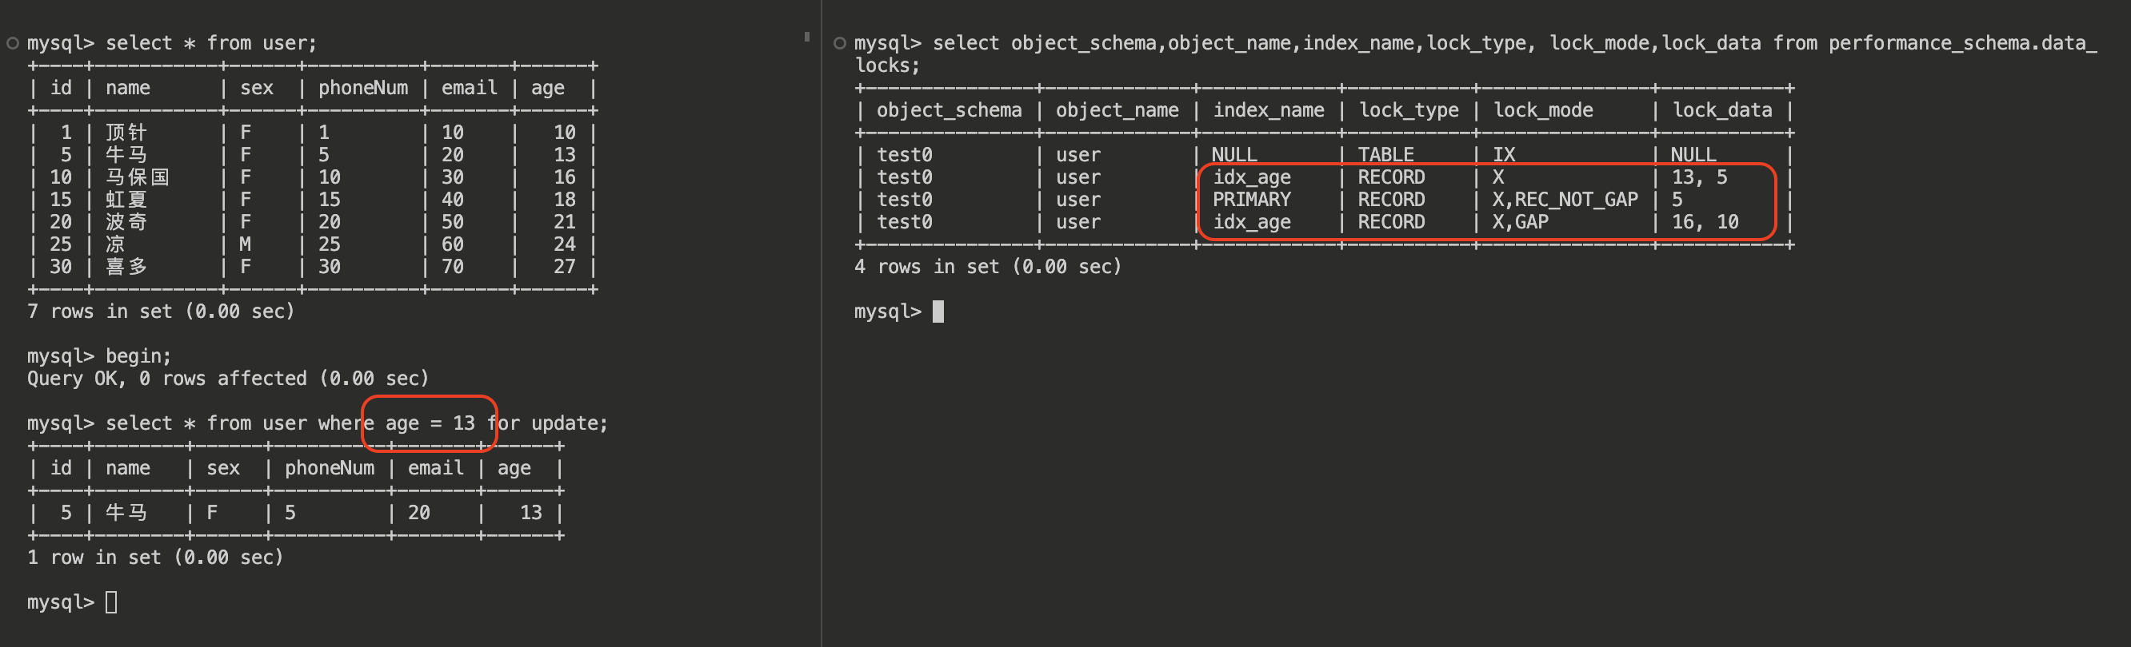Click the "PRIMARY" index name cell
This screenshot has width=2131, height=647.
(x=1251, y=200)
